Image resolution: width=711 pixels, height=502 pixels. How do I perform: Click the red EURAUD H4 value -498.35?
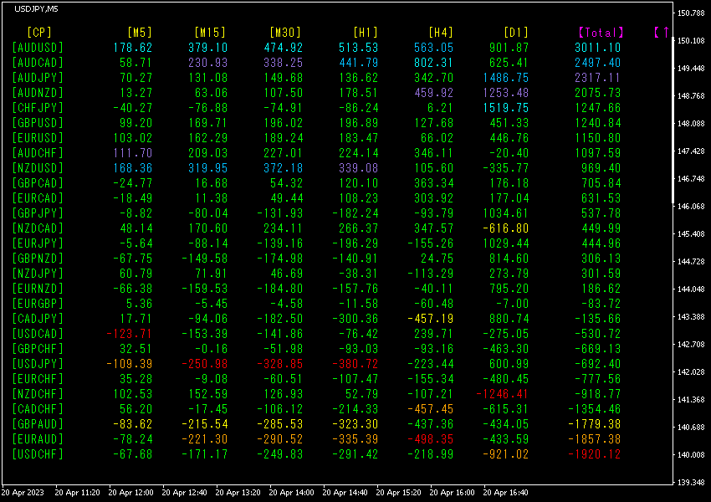click(x=430, y=439)
